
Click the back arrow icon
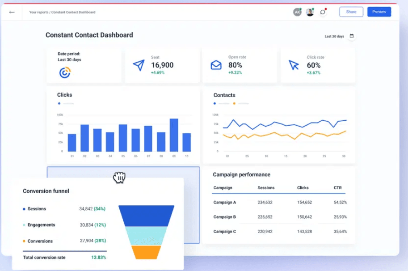coord(12,12)
